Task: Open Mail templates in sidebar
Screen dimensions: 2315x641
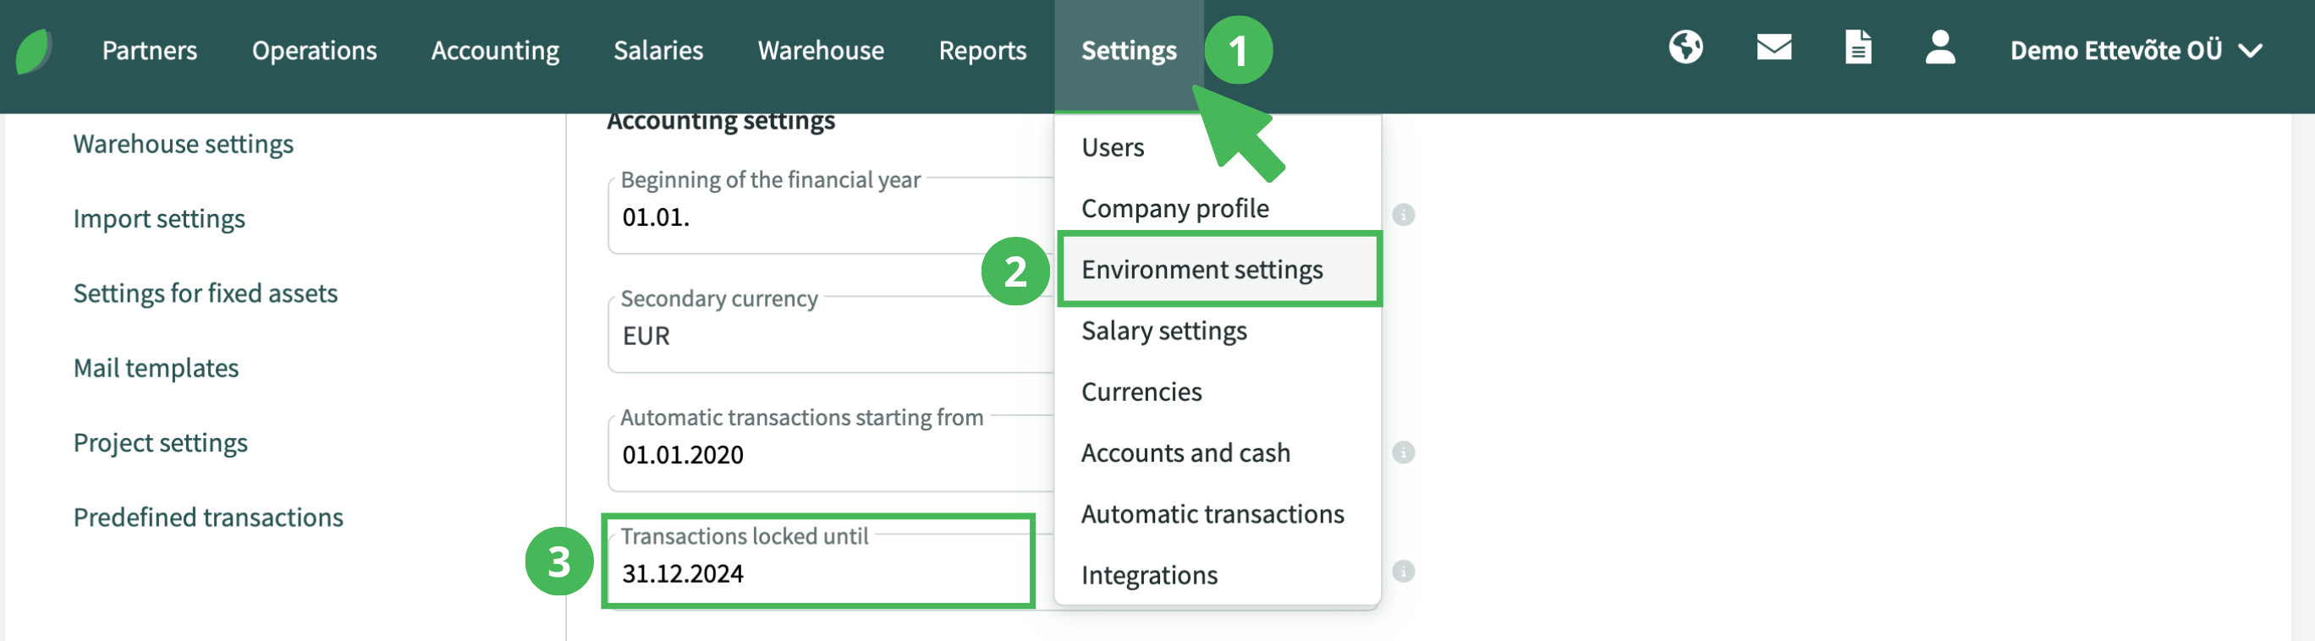Action: pos(156,368)
